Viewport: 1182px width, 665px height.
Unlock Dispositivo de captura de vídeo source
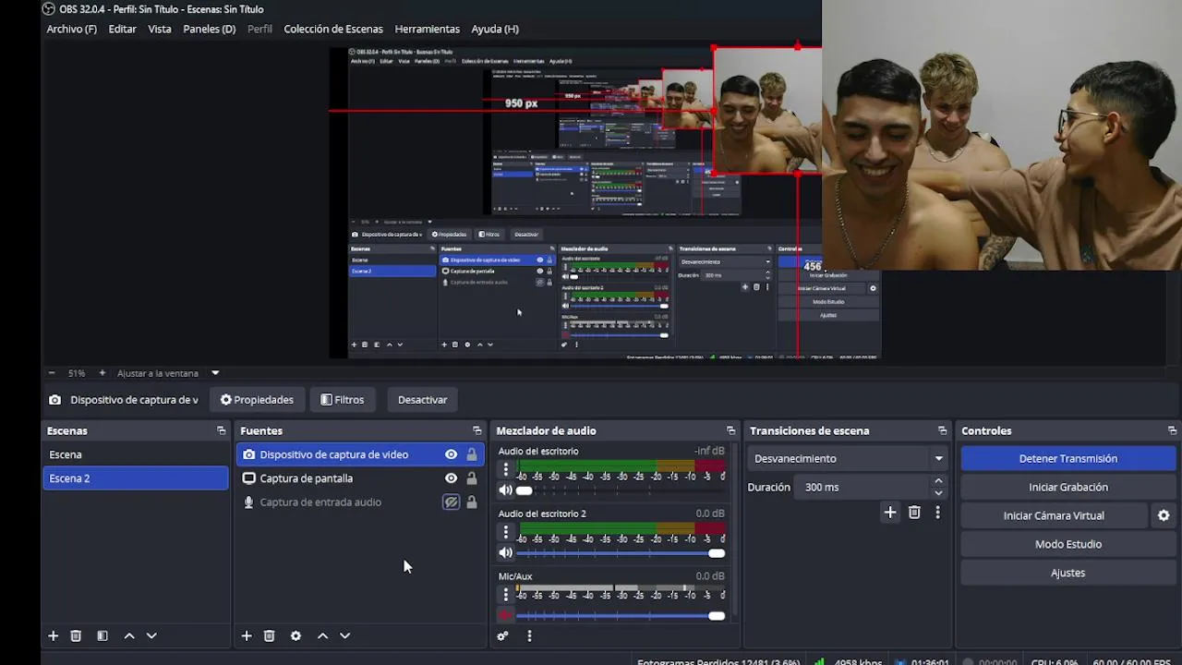pos(472,454)
